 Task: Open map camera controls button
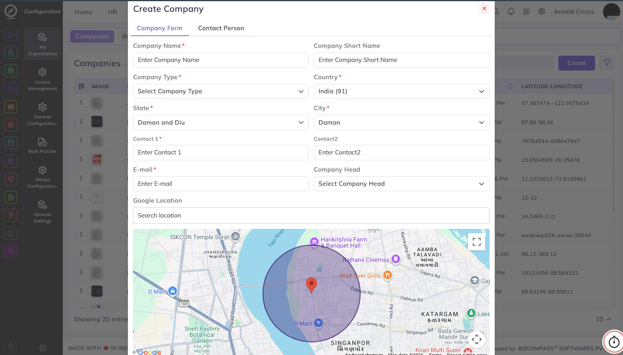(x=477, y=339)
